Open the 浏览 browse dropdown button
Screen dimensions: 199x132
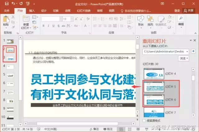point(183,59)
